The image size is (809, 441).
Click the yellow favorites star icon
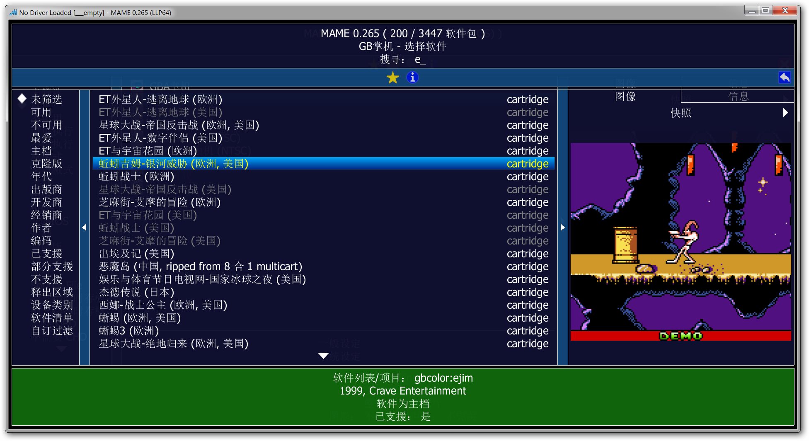click(x=392, y=78)
